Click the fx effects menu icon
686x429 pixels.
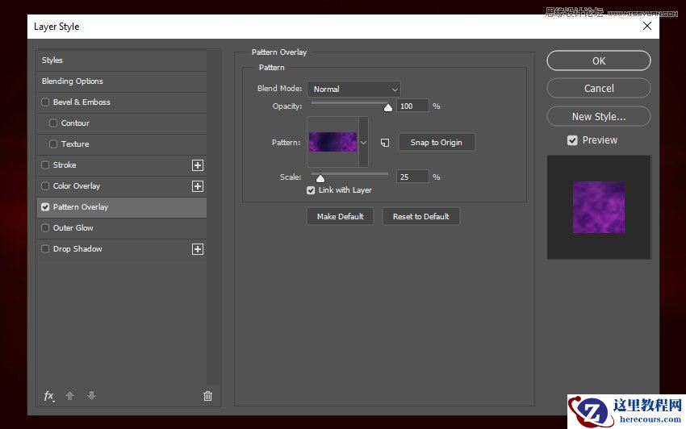point(49,396)
